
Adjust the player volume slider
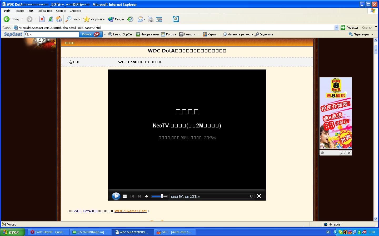tap(159, 196)
